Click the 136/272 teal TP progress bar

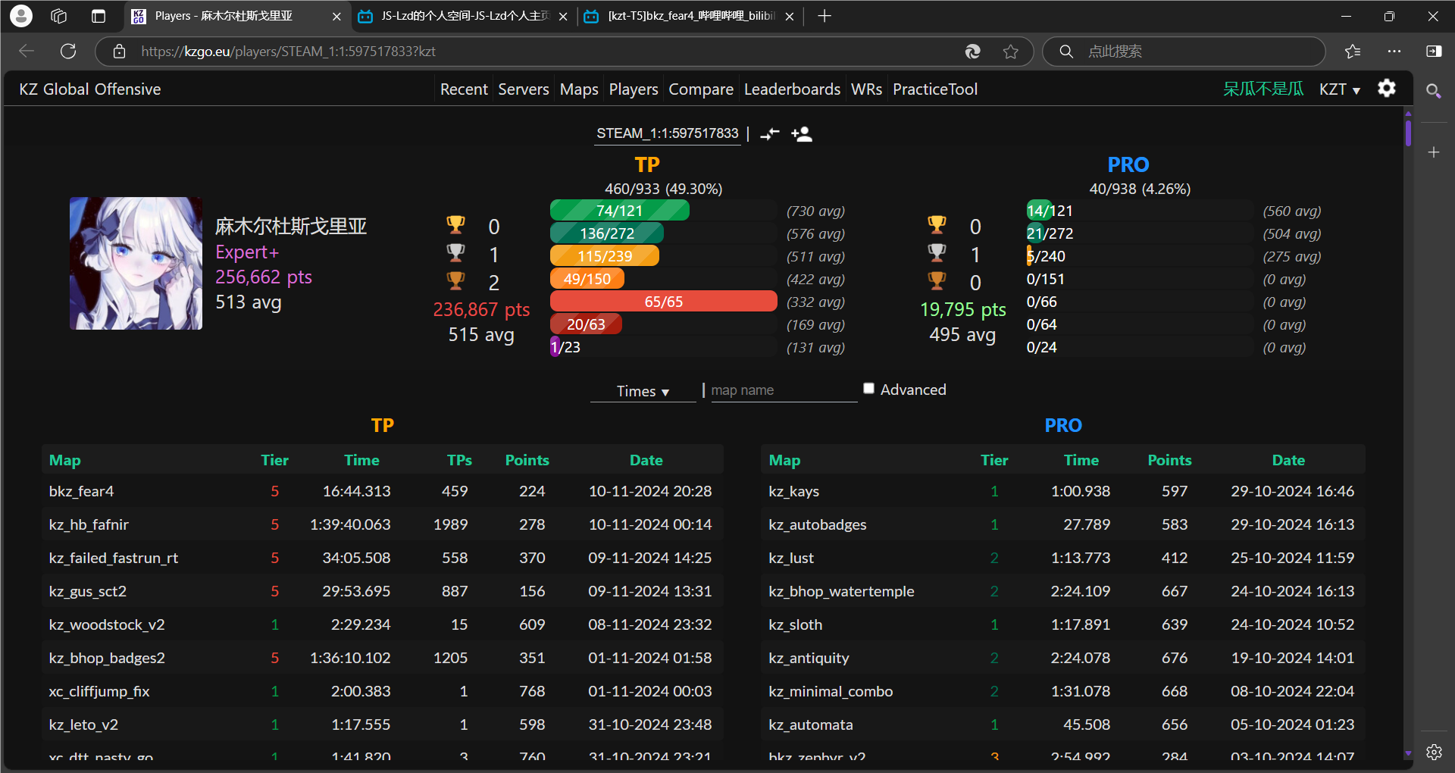607,233
